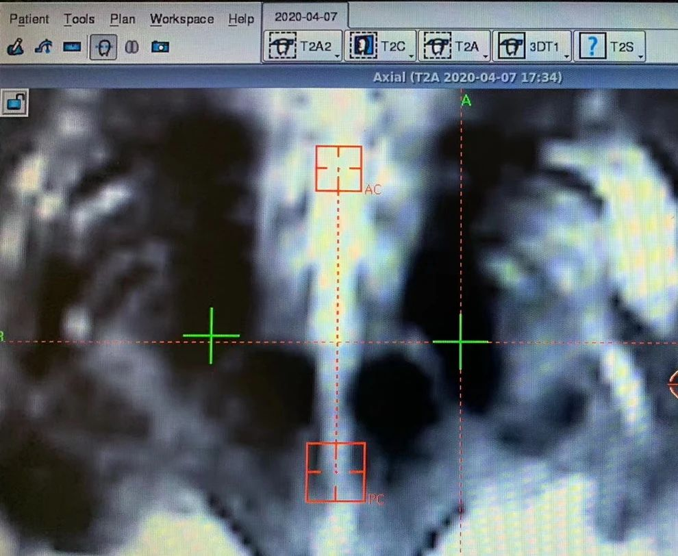Click the blue ruler measurement icon
The width and height of the screenshot is (678, 556).
click(72, 47)
